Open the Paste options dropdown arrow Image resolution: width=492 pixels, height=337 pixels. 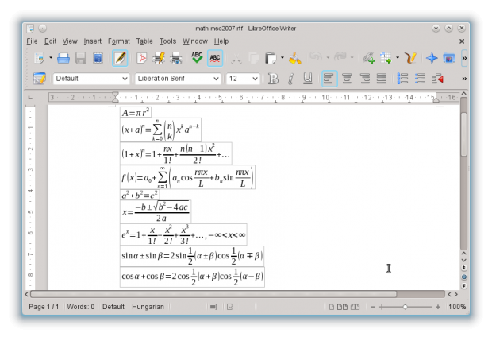point(283,57)
